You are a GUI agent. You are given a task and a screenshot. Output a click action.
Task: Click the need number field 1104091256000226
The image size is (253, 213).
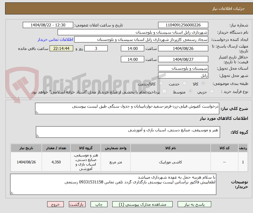pyautogui.click(x=183, y=25)
